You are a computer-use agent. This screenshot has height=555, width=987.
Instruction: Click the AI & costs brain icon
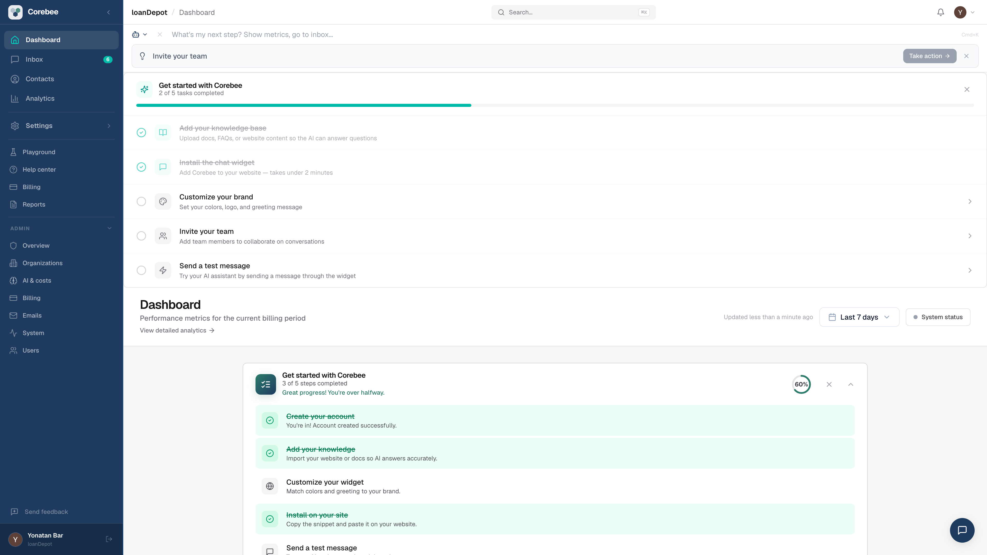tap(13, 280)
